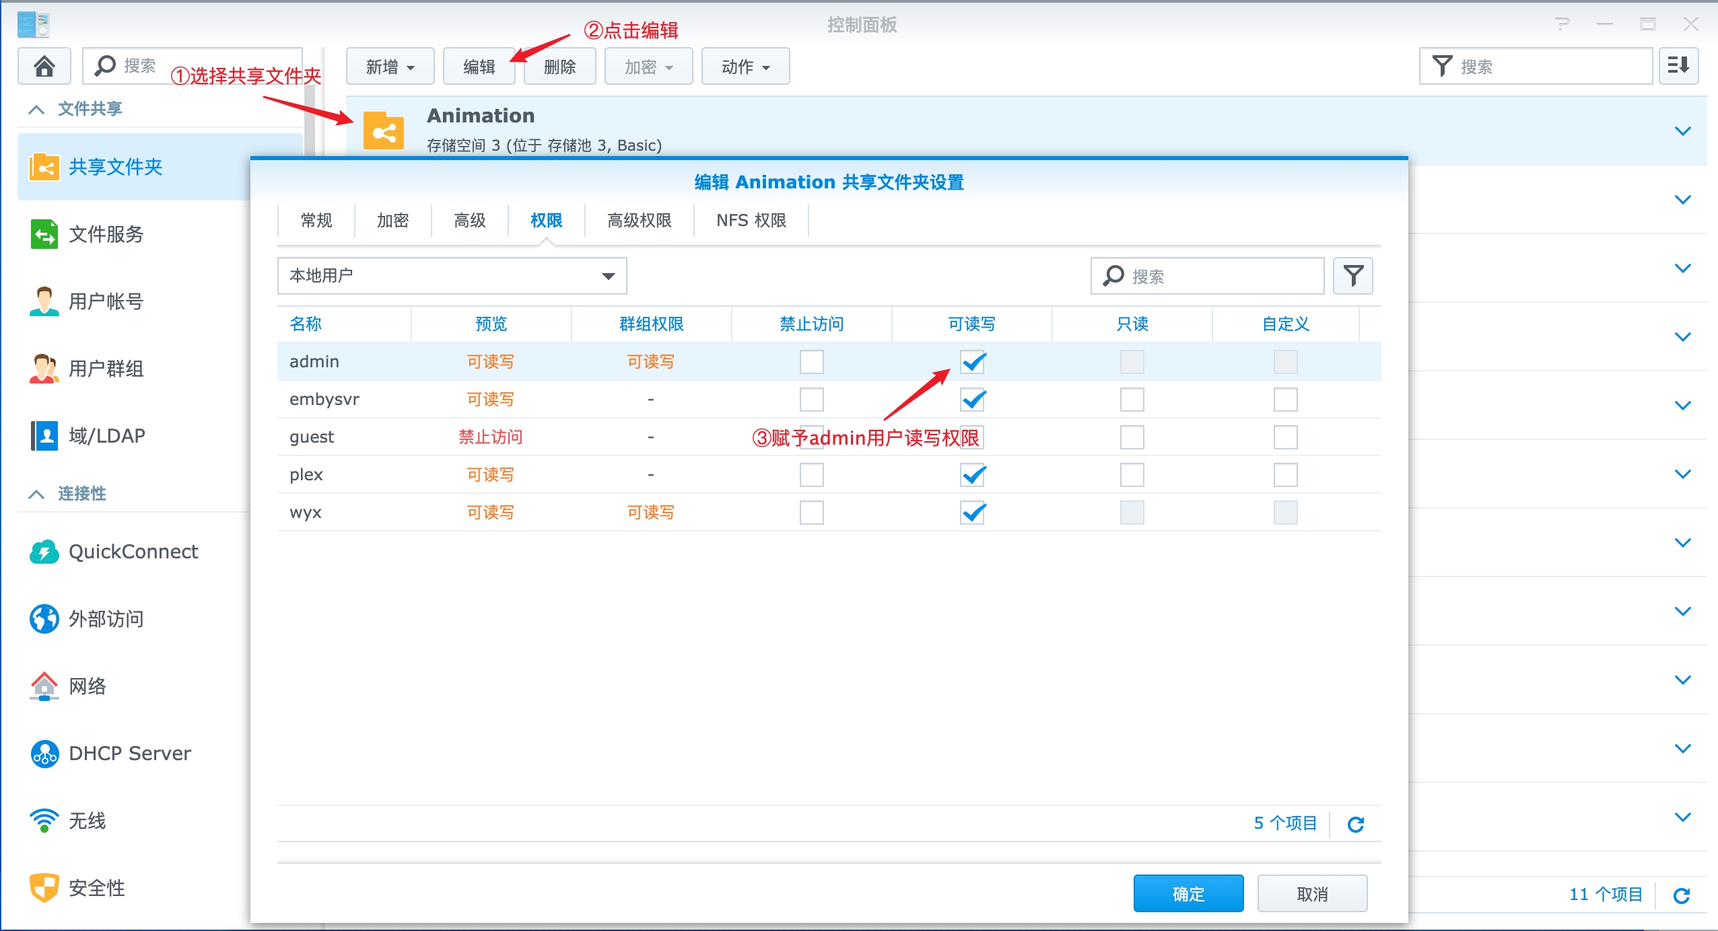Image resolution: width=1718 pixels, height=931 pixels.
Task: Open the 新增 dropdown button
Action: tap(390, 67)
